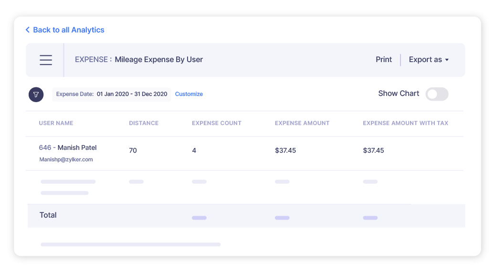495x273 pixels.
Task: Click the Mileage Expense By User title
Action: click(x=159, y=60)
